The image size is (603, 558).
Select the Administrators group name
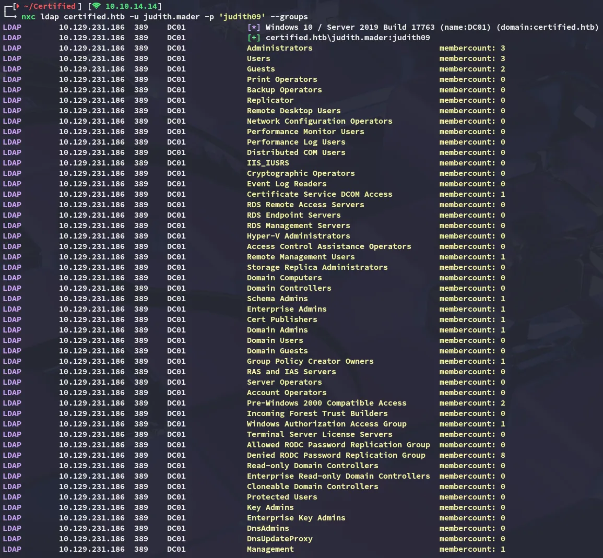pos(279,48)
